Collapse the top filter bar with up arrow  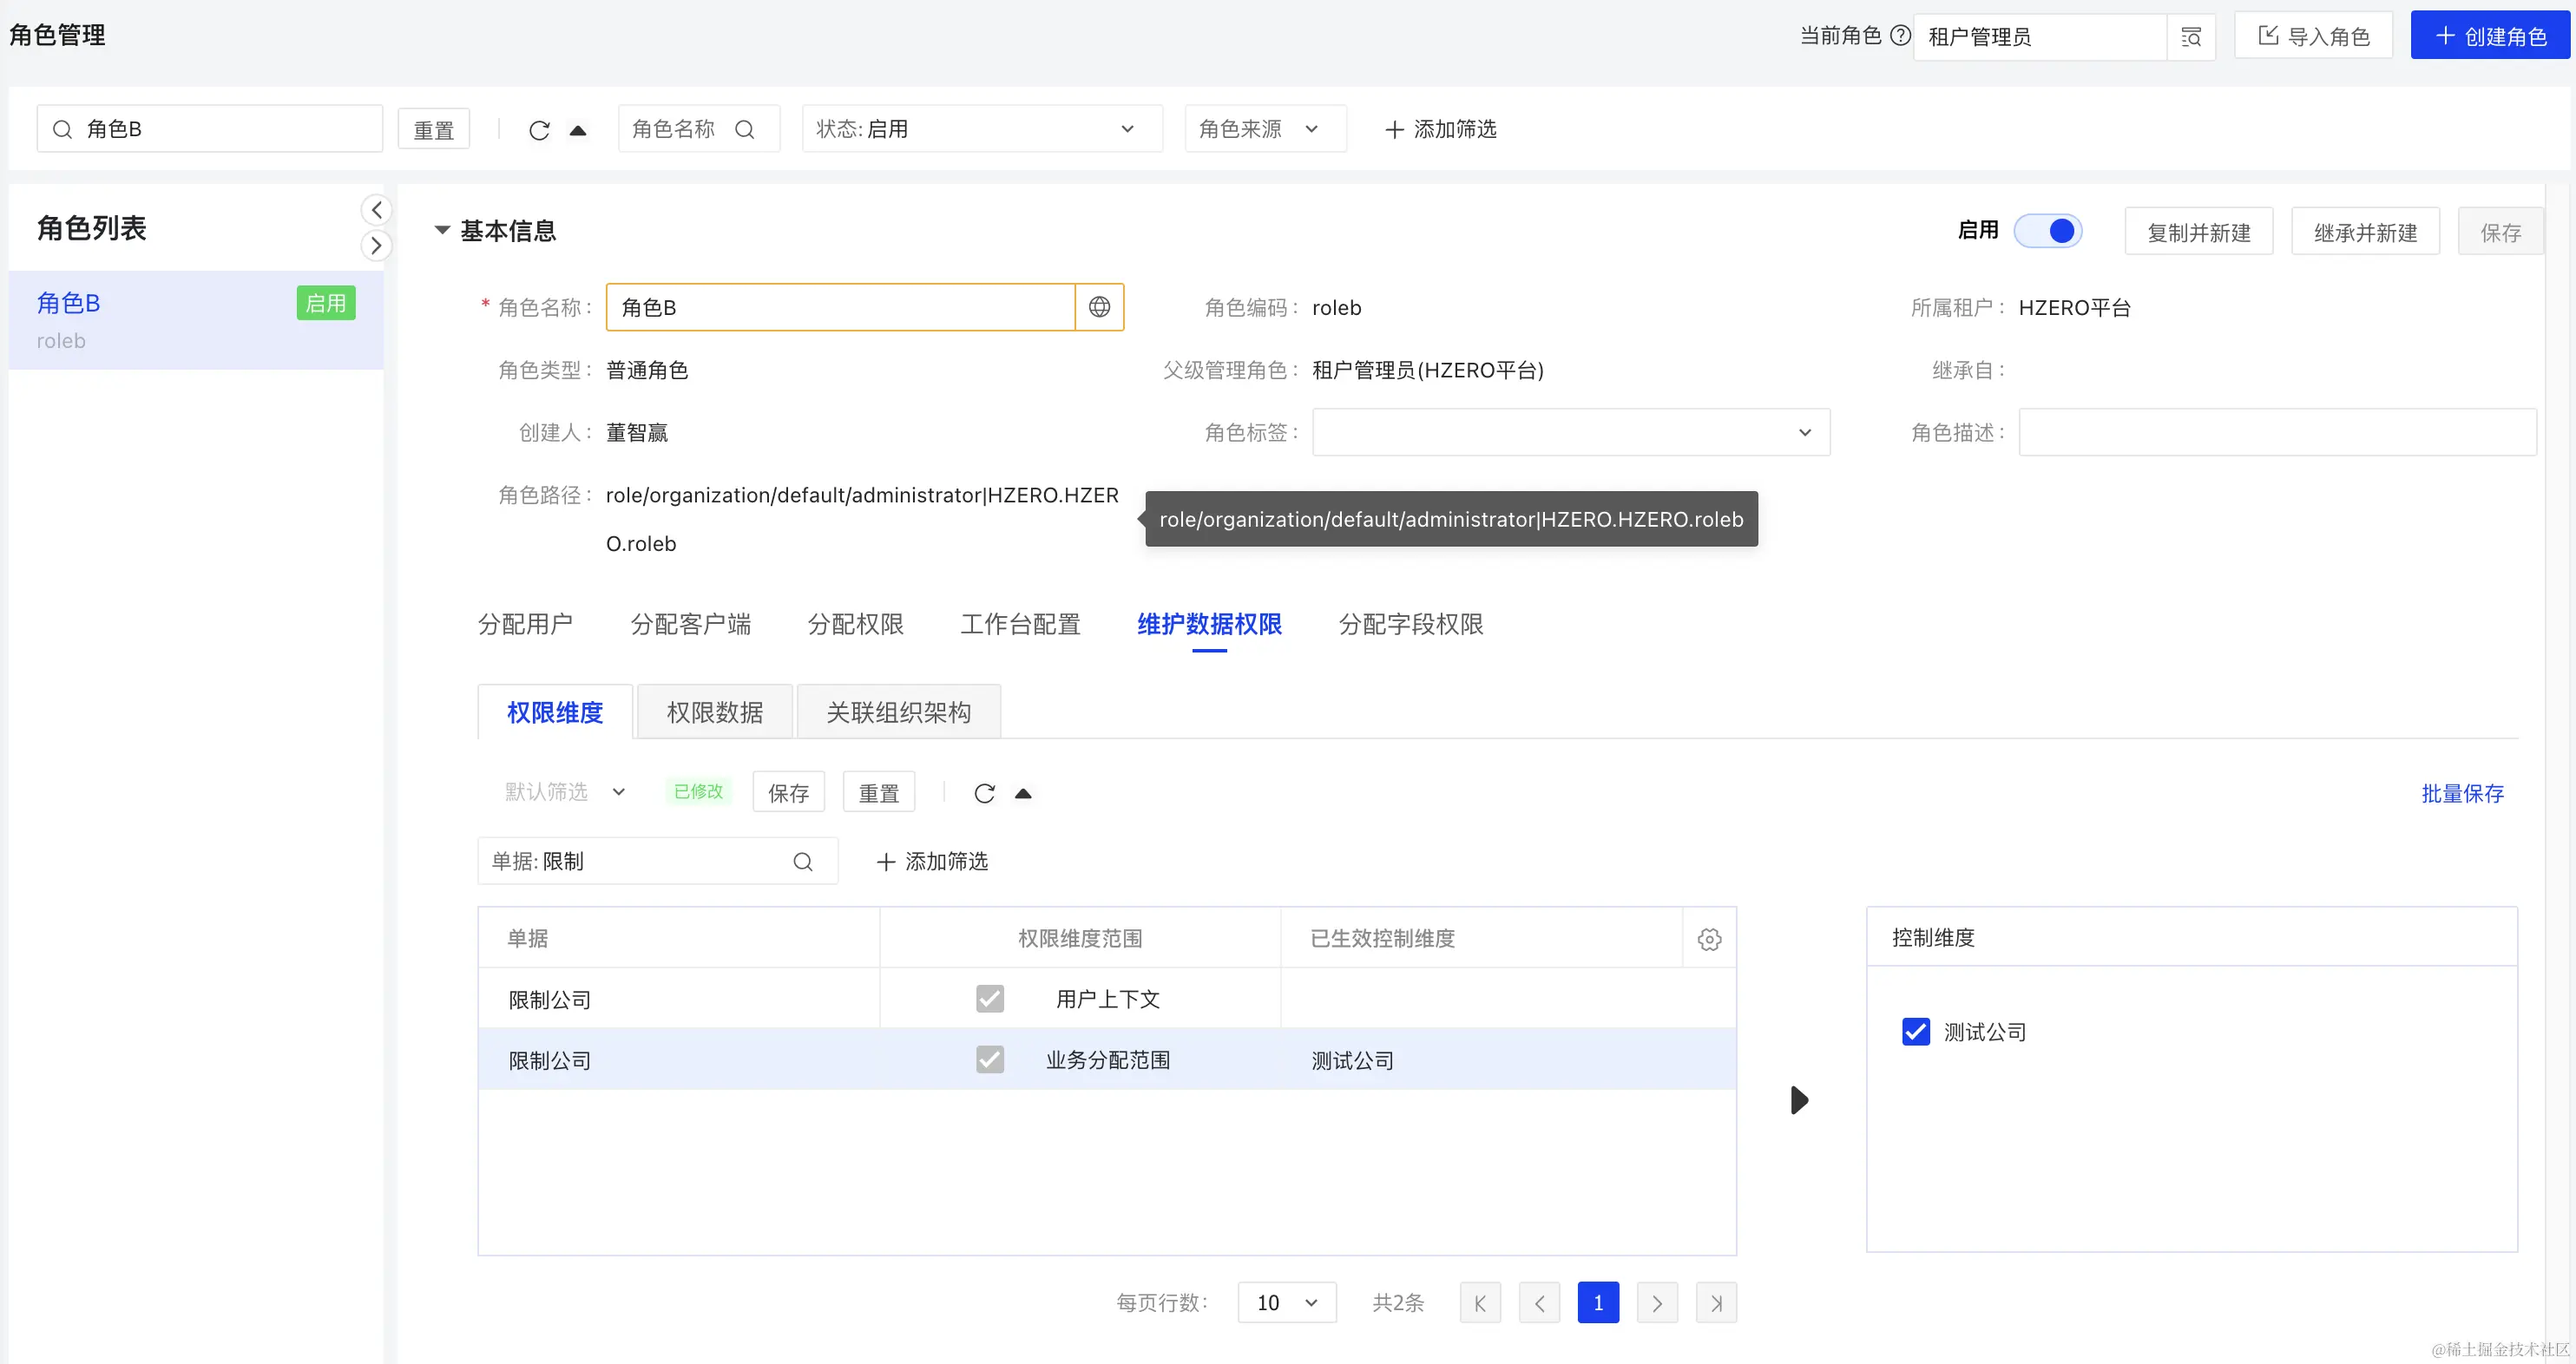coord(578,130)
